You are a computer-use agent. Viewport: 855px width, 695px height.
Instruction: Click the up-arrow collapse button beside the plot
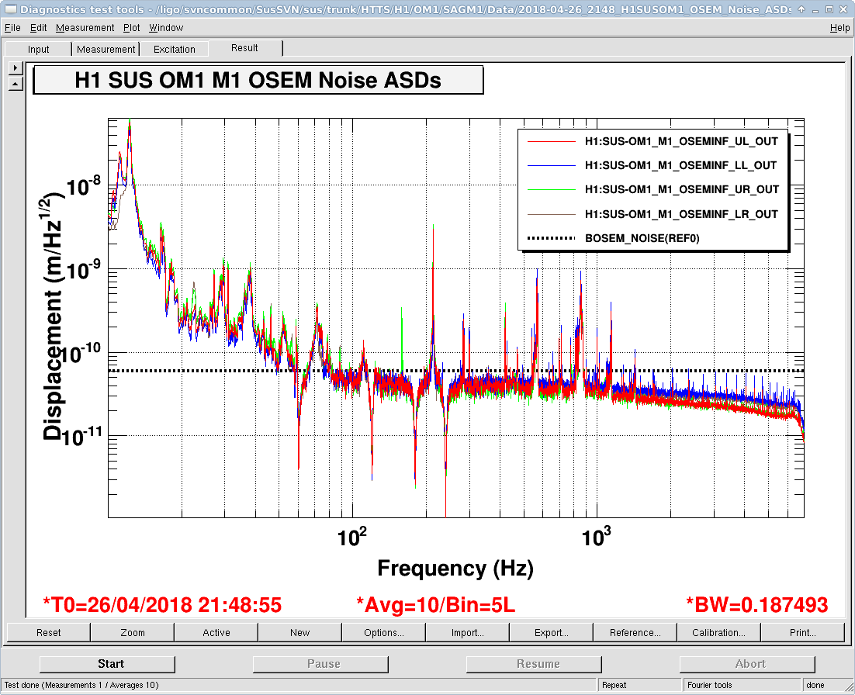tap(16, 83)
